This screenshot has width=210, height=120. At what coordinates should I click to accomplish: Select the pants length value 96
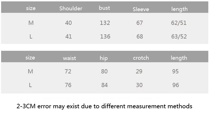coord(176,85)
